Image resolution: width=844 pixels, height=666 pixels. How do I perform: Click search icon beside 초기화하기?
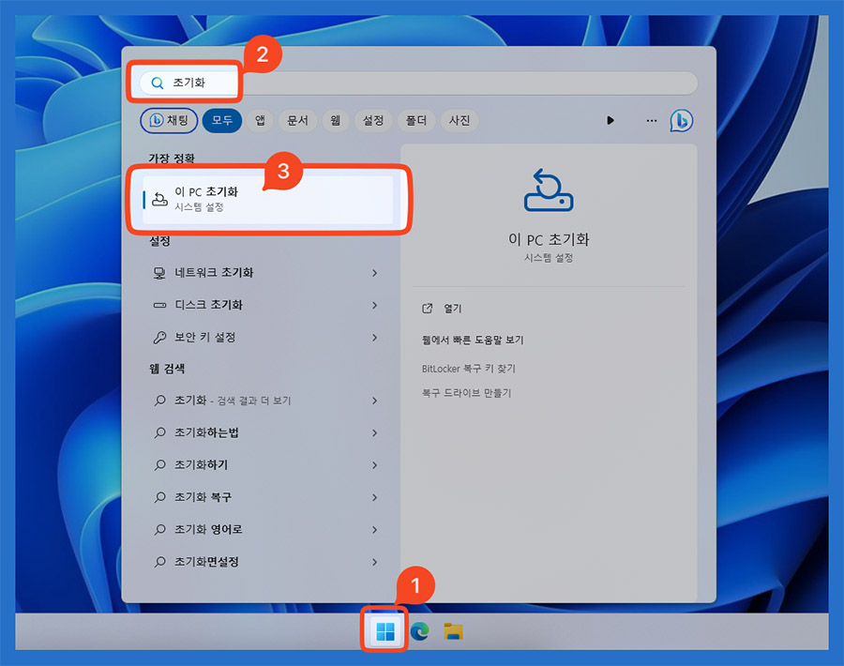pos(159,465)
